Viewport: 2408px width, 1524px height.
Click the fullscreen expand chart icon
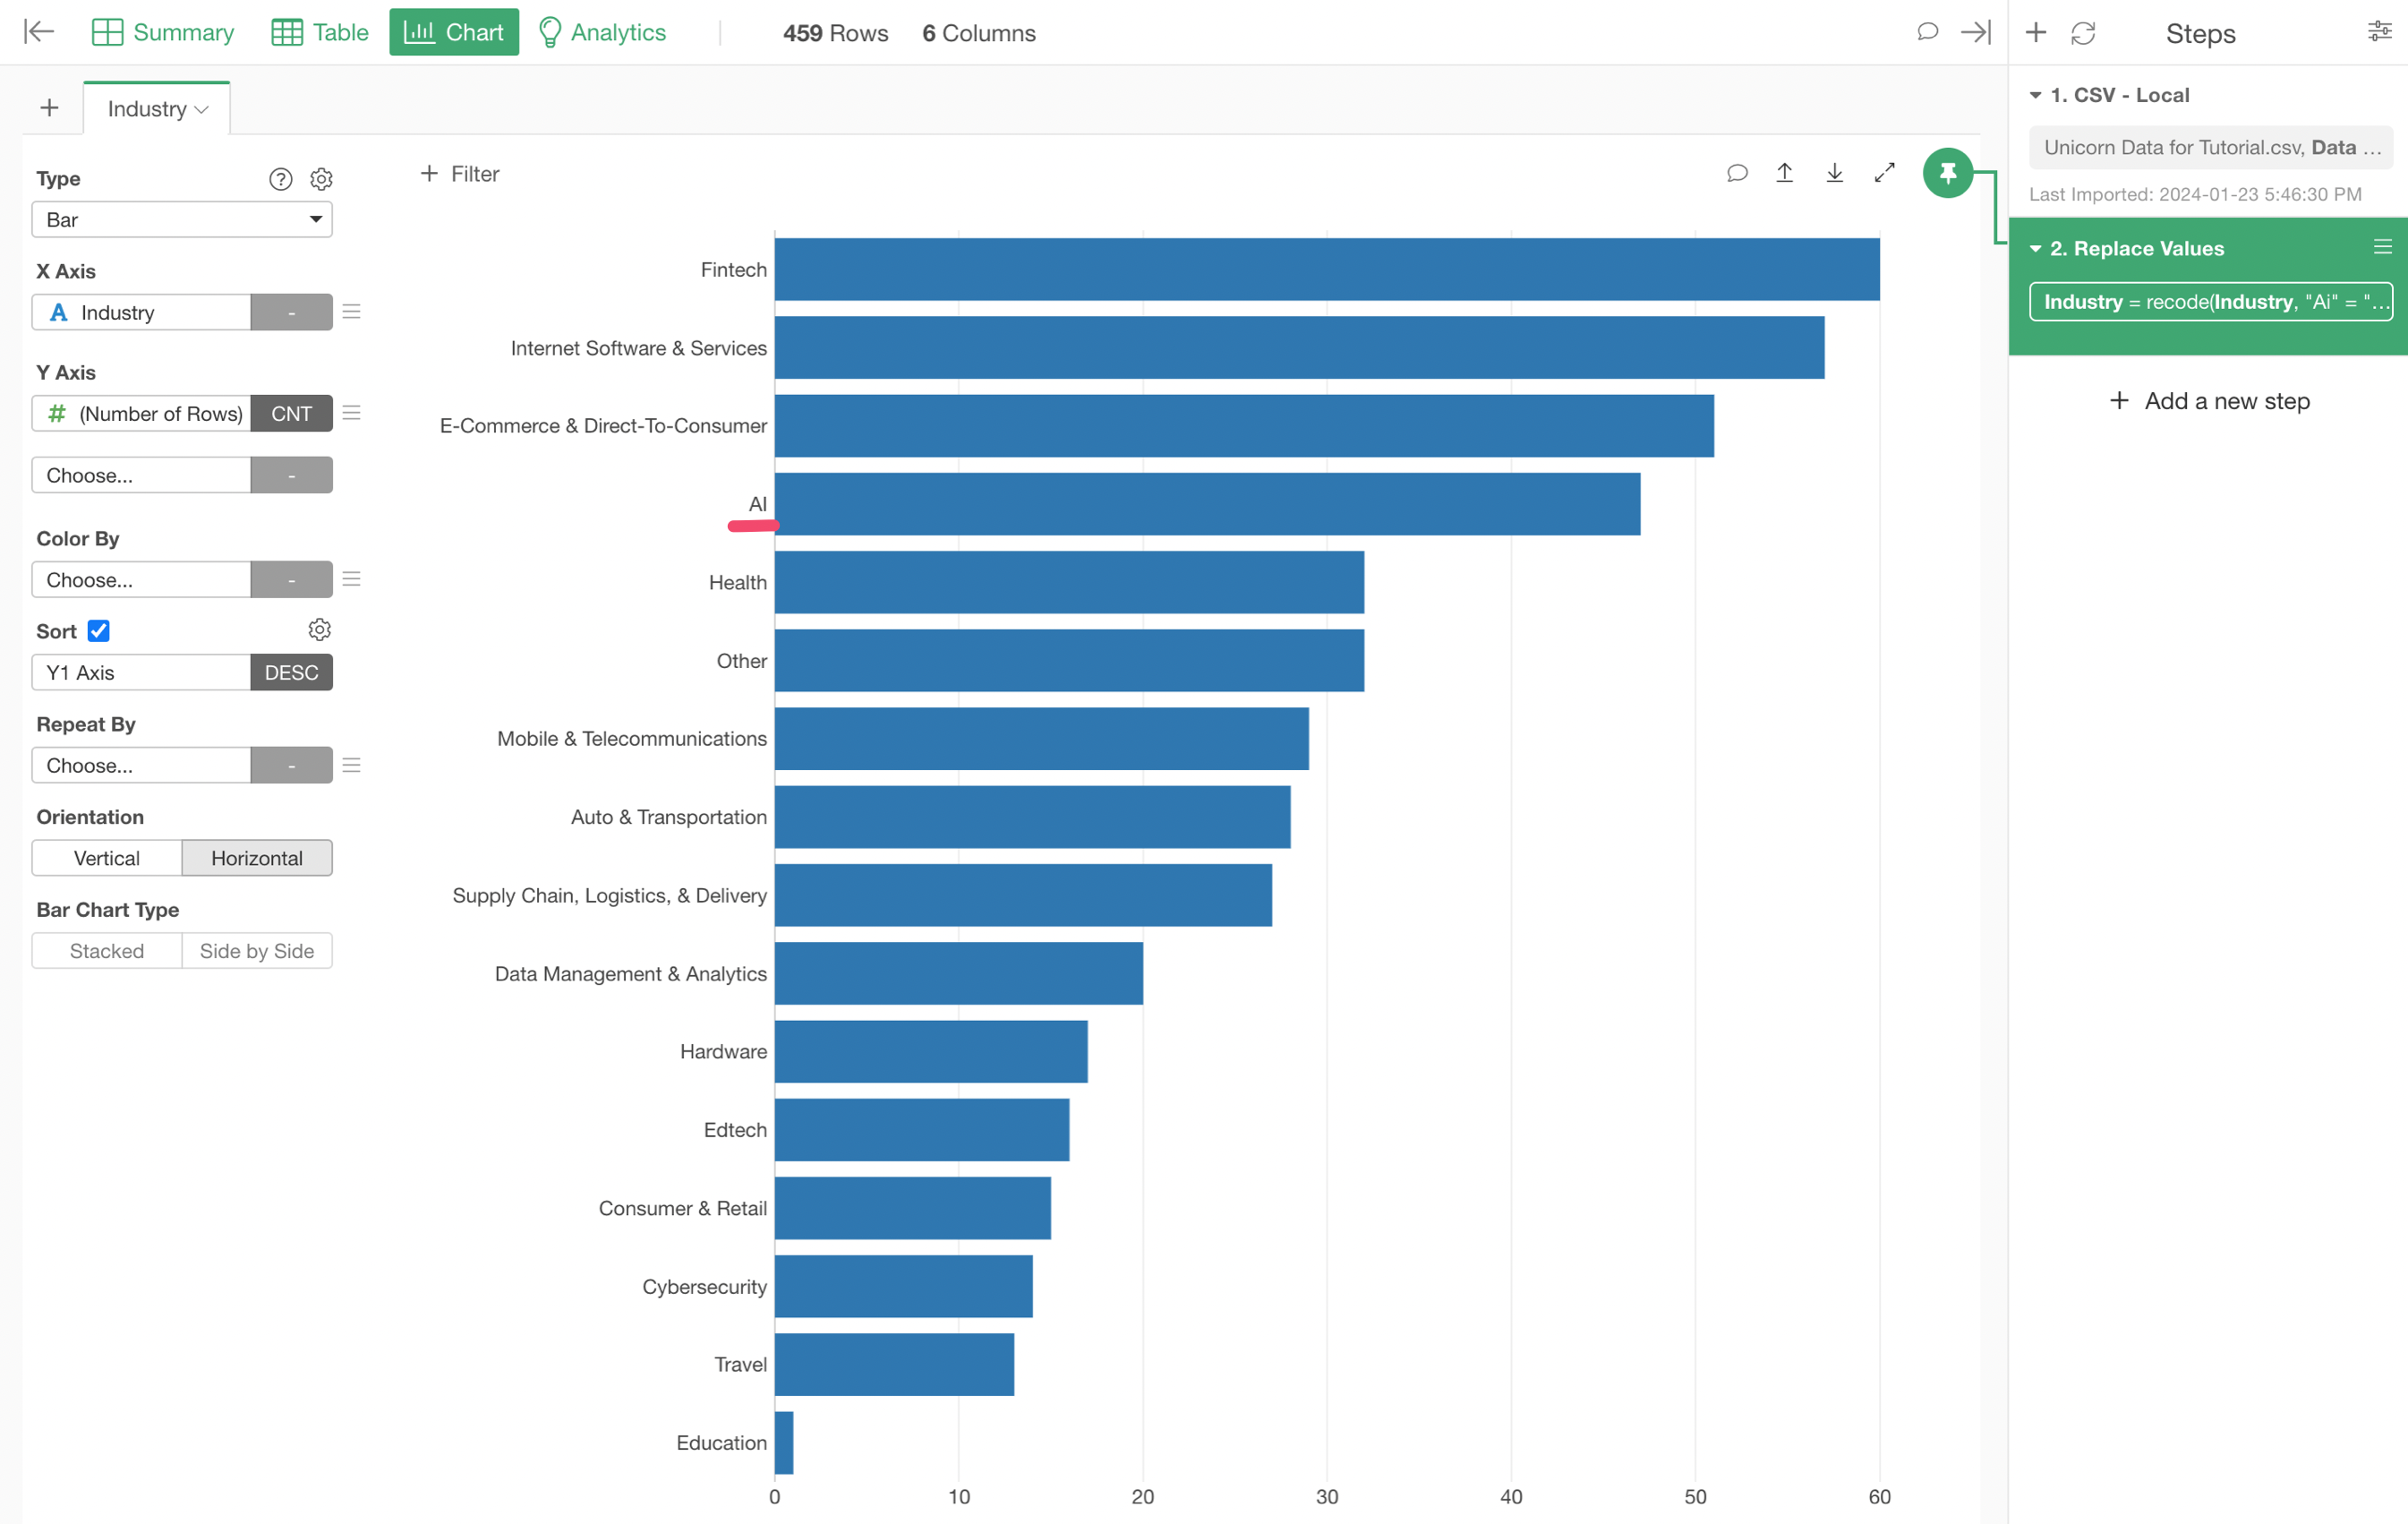(1884, 173)
